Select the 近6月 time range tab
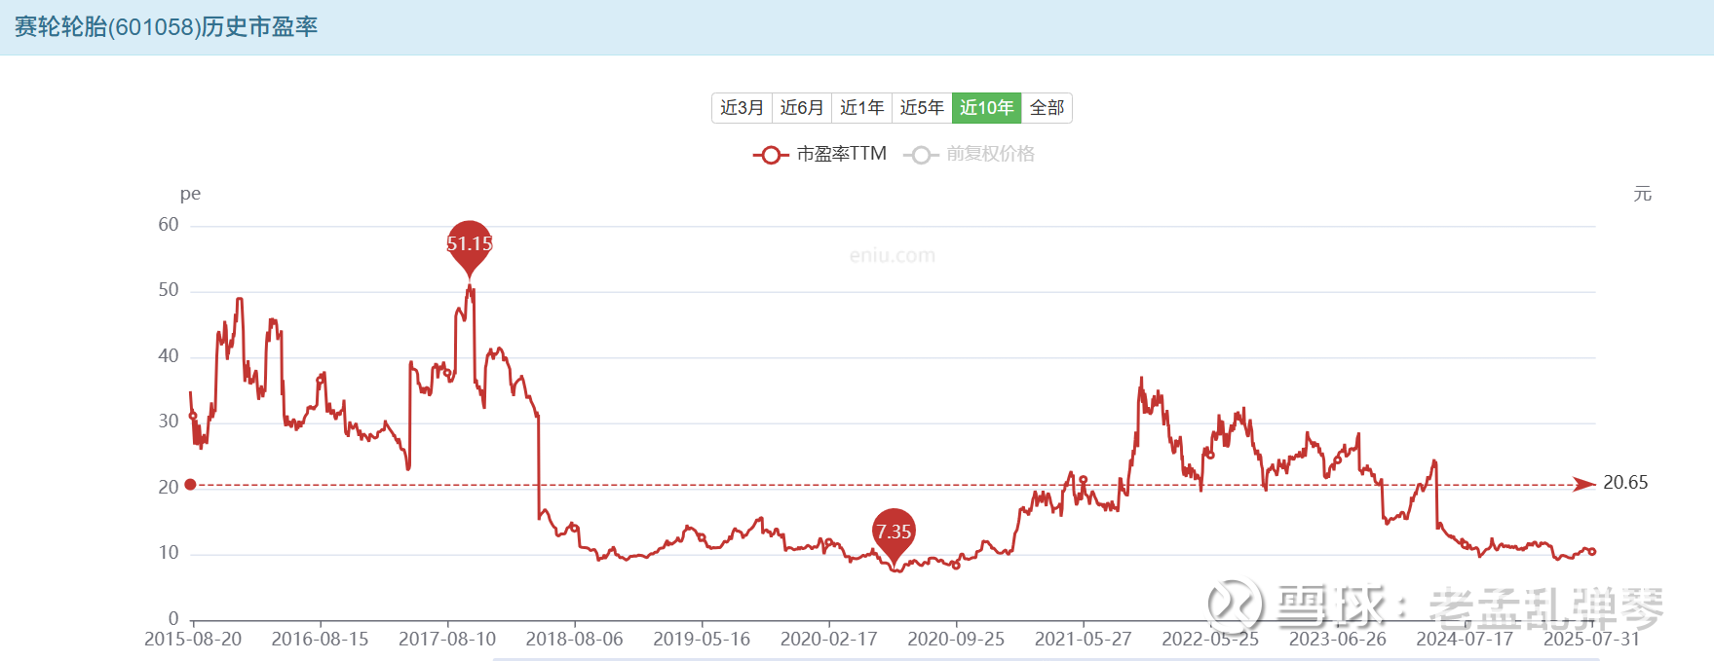 pyautogui.click(x=802, y=108)
